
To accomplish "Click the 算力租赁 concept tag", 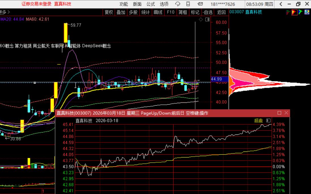I will coord(23,46).
